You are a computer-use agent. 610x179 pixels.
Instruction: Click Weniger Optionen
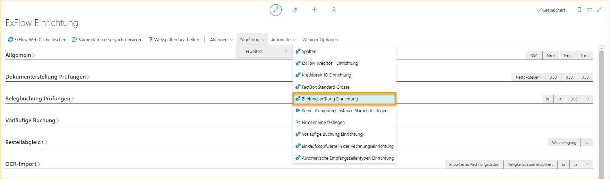[320, 39]
